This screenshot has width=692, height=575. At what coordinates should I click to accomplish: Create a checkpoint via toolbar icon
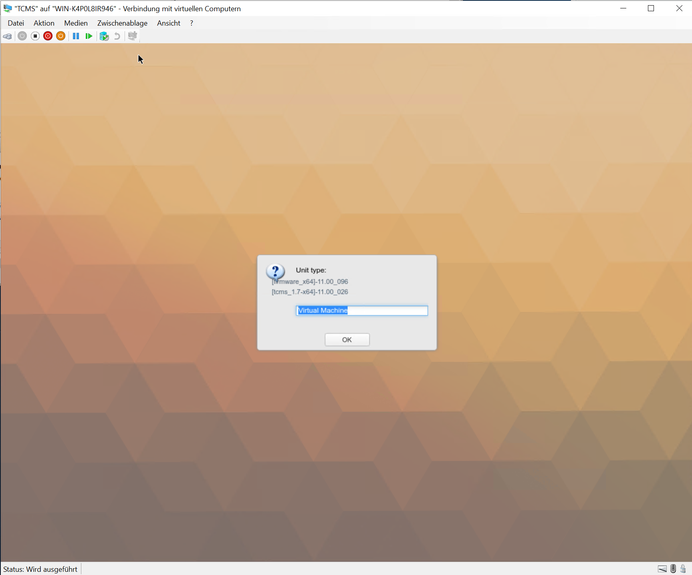104,36
